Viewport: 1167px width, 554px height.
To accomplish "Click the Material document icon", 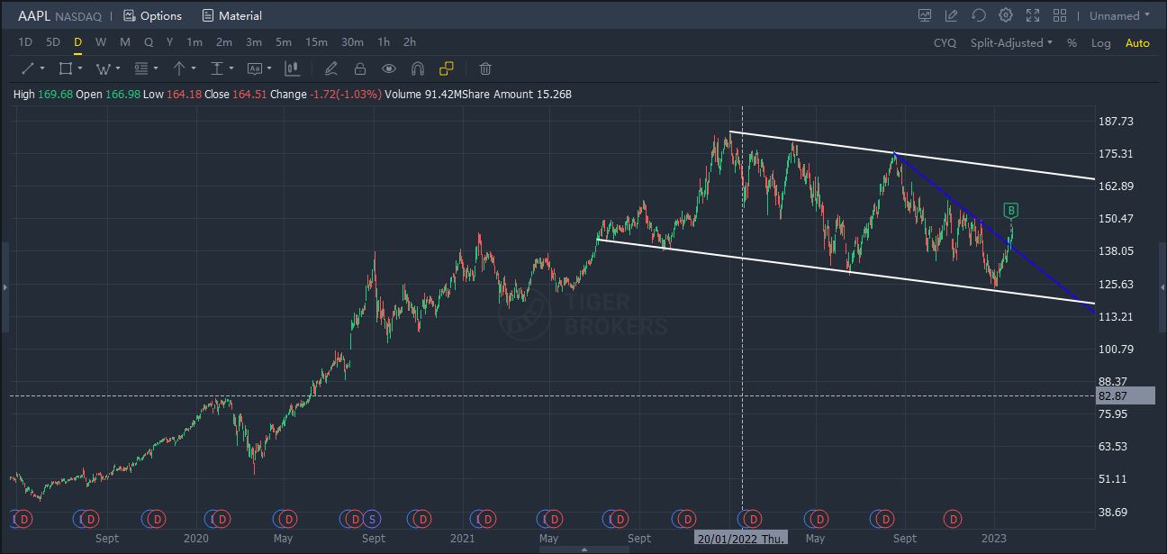I will [x=208, y=15].
